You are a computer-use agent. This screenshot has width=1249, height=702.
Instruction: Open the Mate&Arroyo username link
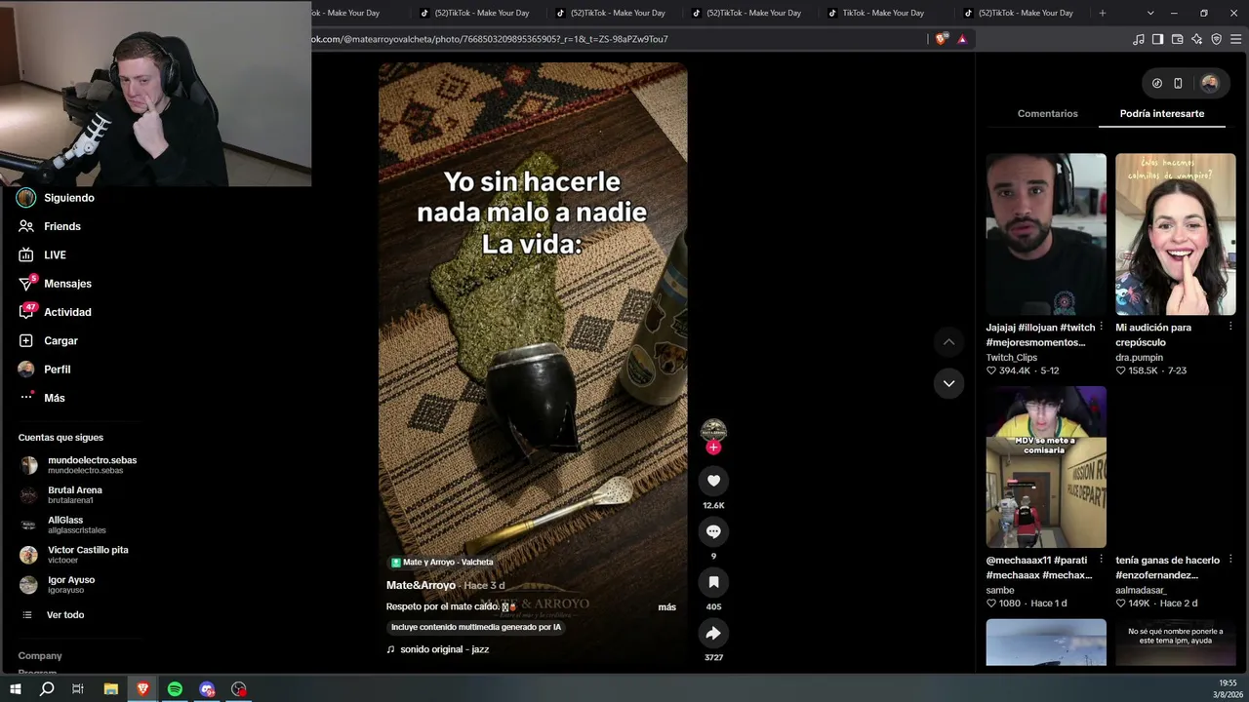coord(421,585)
